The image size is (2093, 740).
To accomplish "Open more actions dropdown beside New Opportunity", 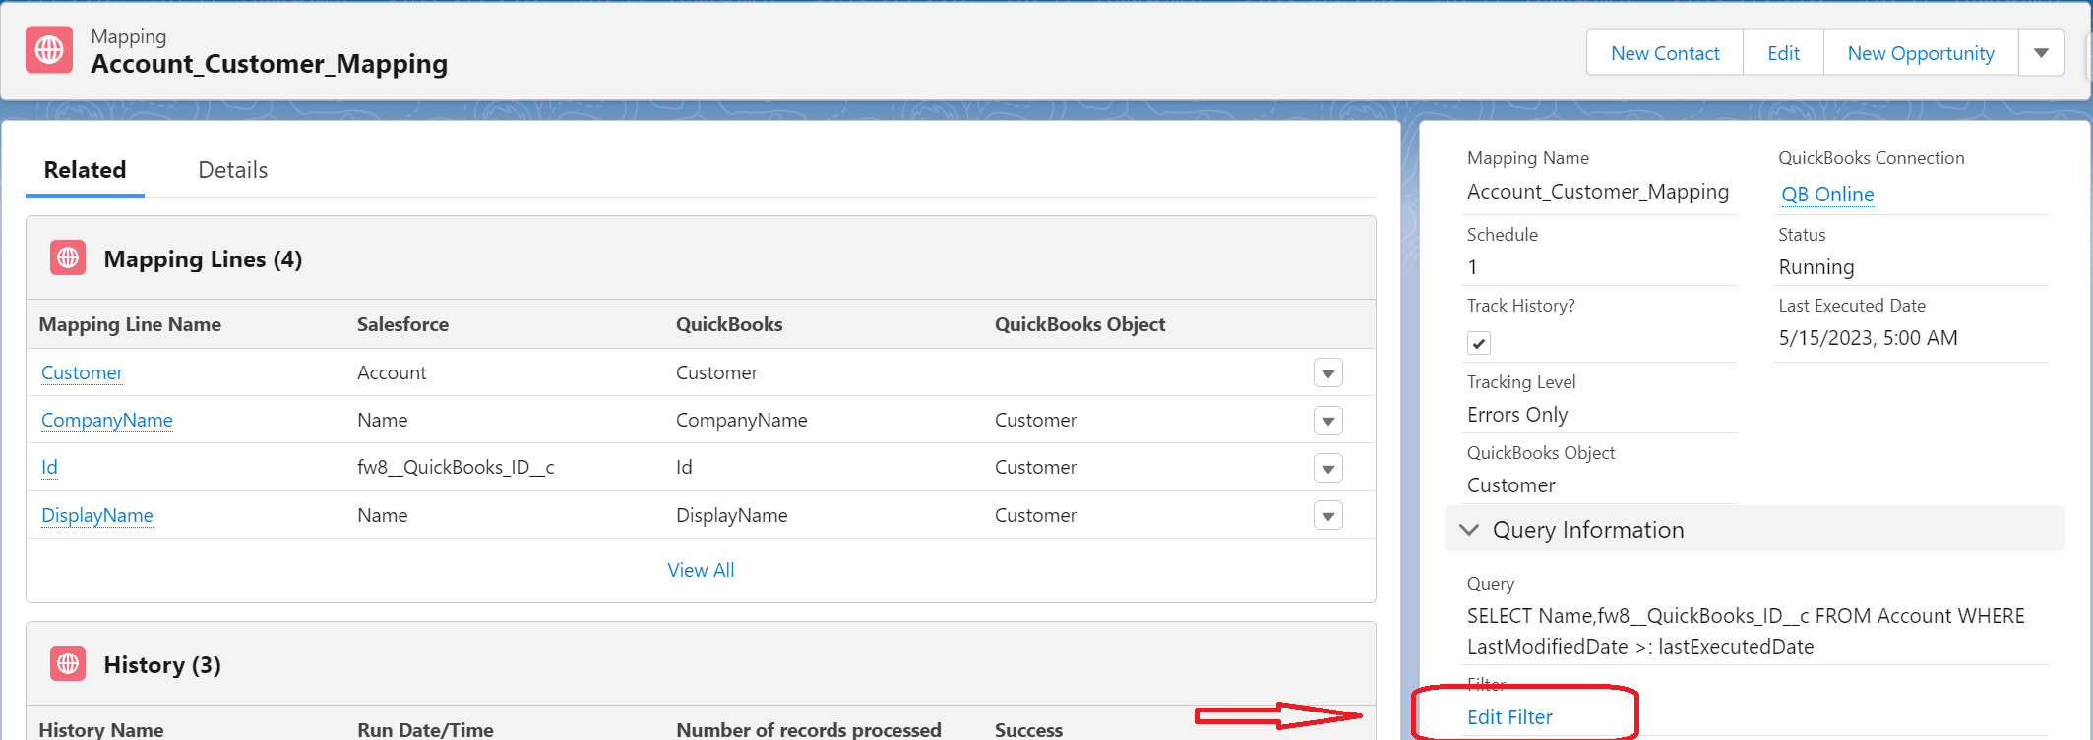I will (2042, 53).
